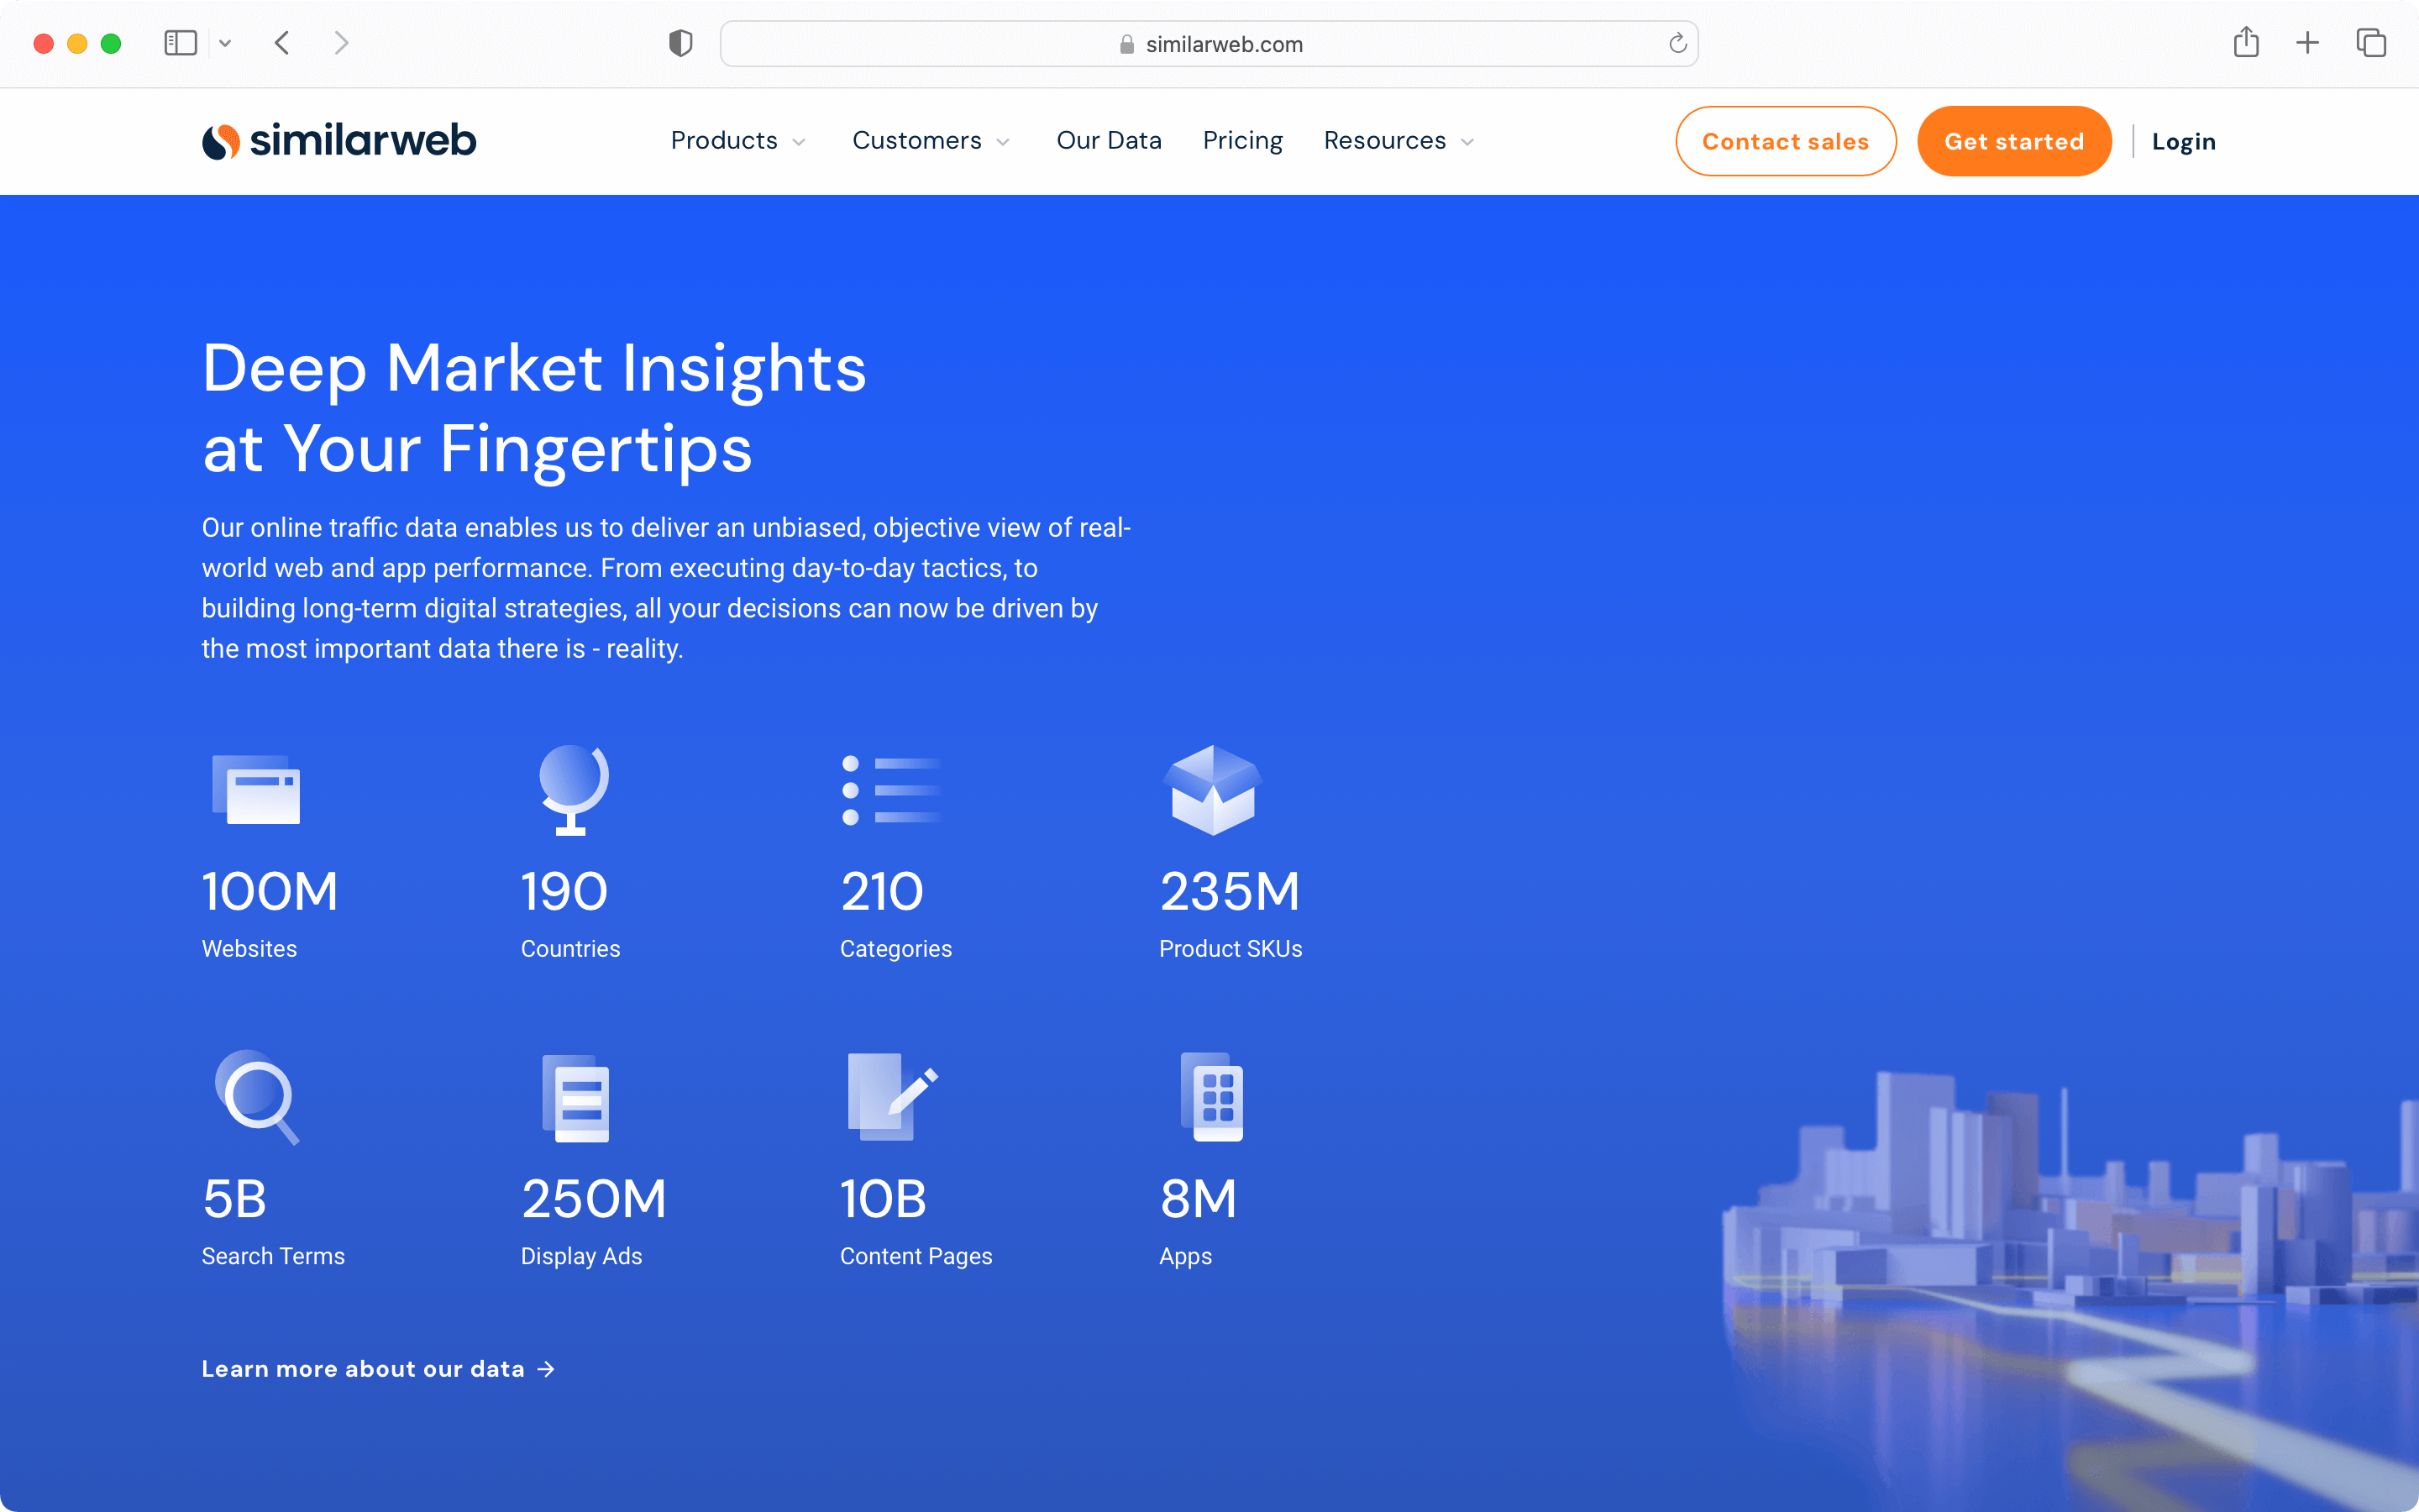
Task: Open a new tab with the plus icon
Action: (x=2308, y=43)
